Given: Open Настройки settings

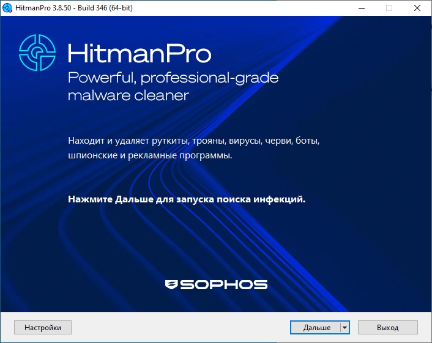Looking at the screenshot, I should (x=43, y=328).
